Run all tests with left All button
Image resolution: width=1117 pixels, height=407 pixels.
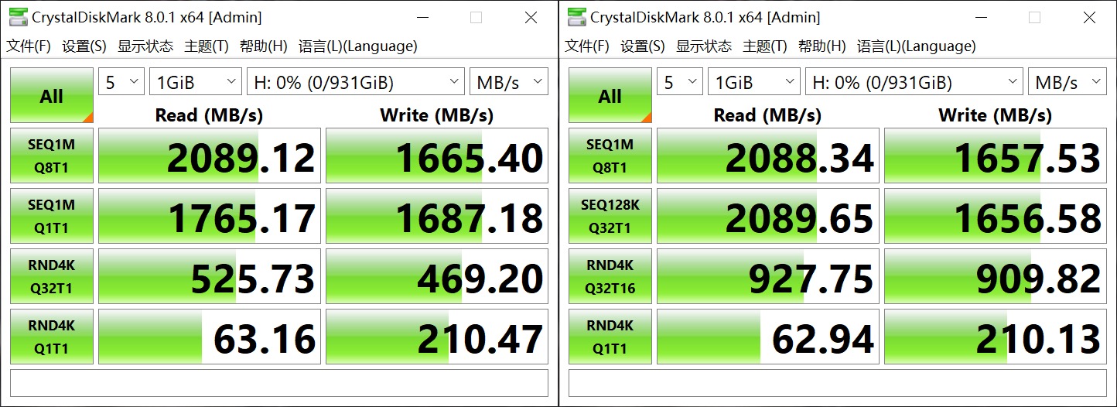[x=52, y=96]
